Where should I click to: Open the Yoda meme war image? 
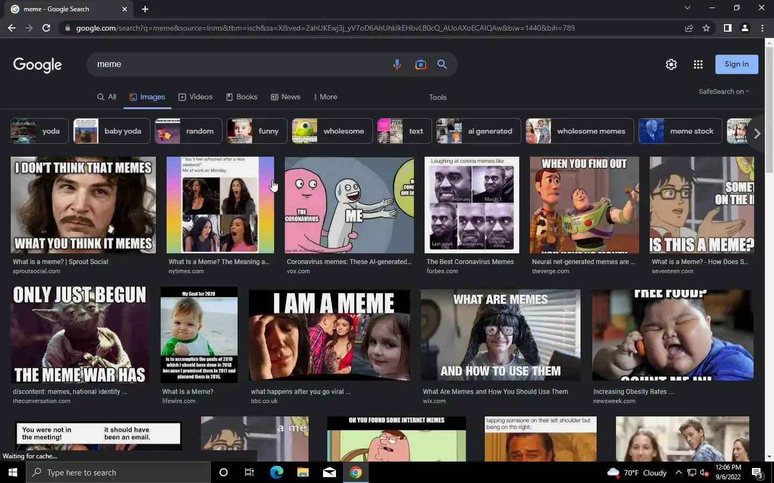(x=80, y=334)
